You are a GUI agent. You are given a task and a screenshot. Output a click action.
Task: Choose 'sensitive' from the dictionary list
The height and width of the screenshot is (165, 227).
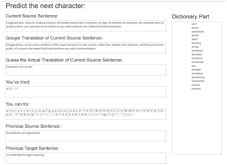pyautogui.click(x=196, y=54)
